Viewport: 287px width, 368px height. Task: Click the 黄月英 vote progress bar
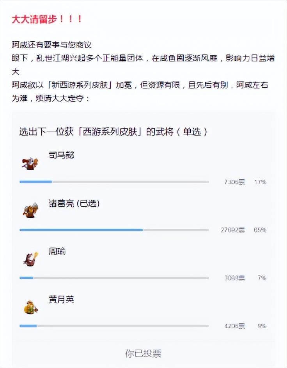coord(114,326)
